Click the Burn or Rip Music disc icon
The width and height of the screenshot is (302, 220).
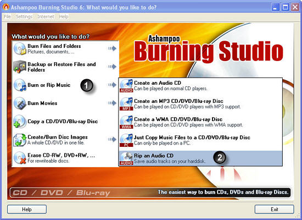point(20,85)
